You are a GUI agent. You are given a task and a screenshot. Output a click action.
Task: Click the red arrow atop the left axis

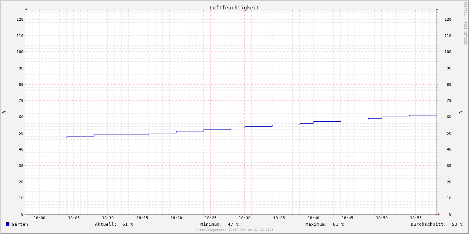click(x=26, y=9)
